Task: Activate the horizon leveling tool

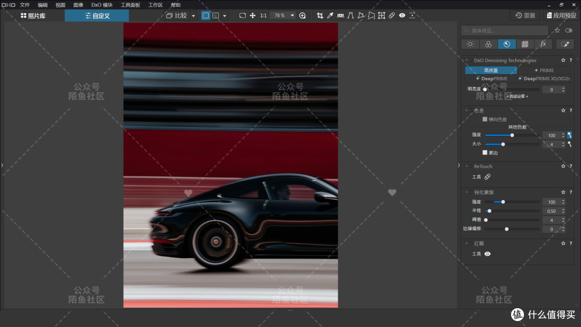Action: (340, 16)
